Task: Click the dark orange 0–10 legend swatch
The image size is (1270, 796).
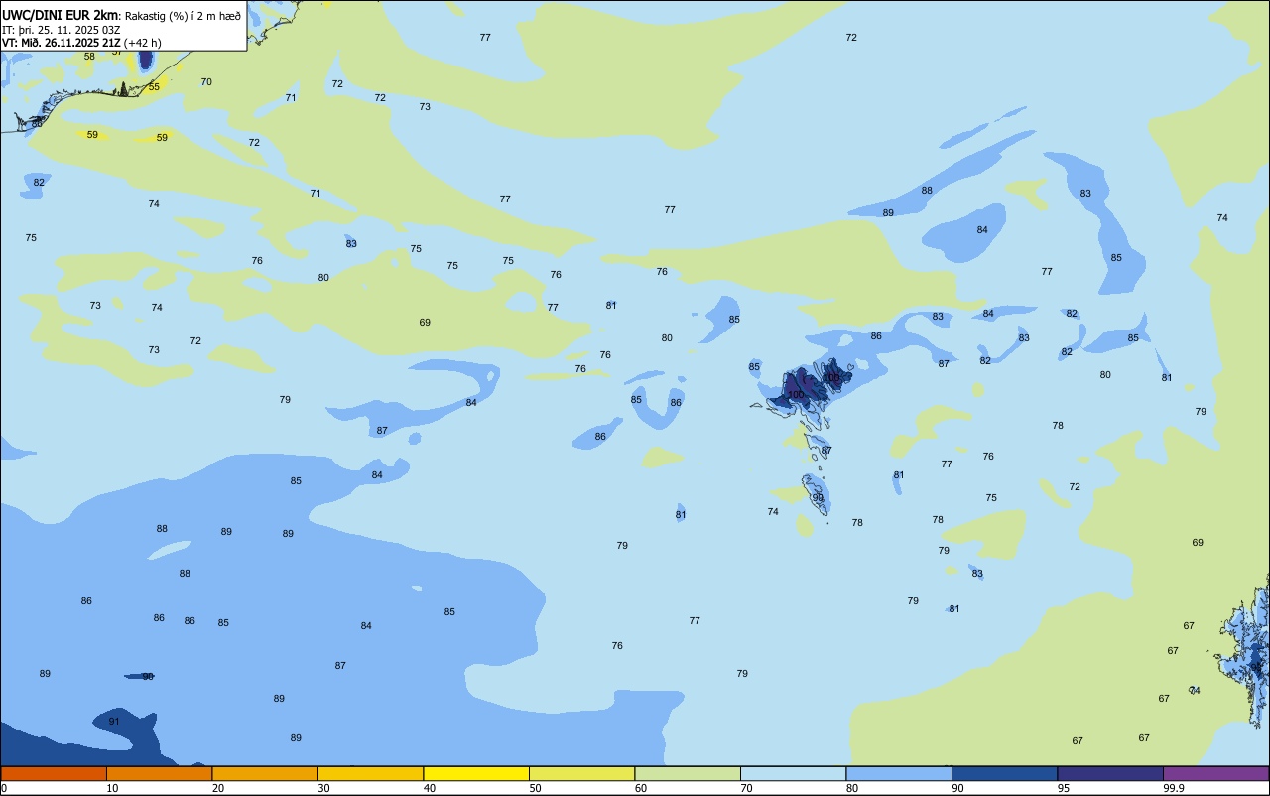Action: [54, 773]
